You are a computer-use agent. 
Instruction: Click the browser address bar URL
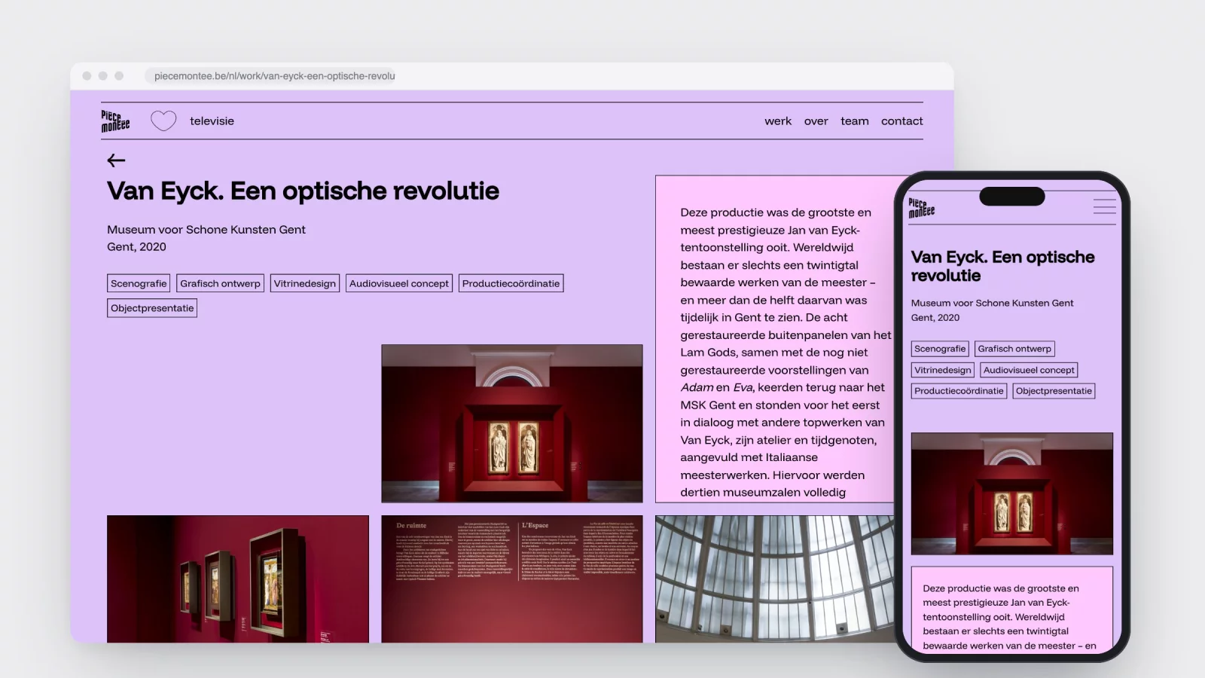point(274,76)
